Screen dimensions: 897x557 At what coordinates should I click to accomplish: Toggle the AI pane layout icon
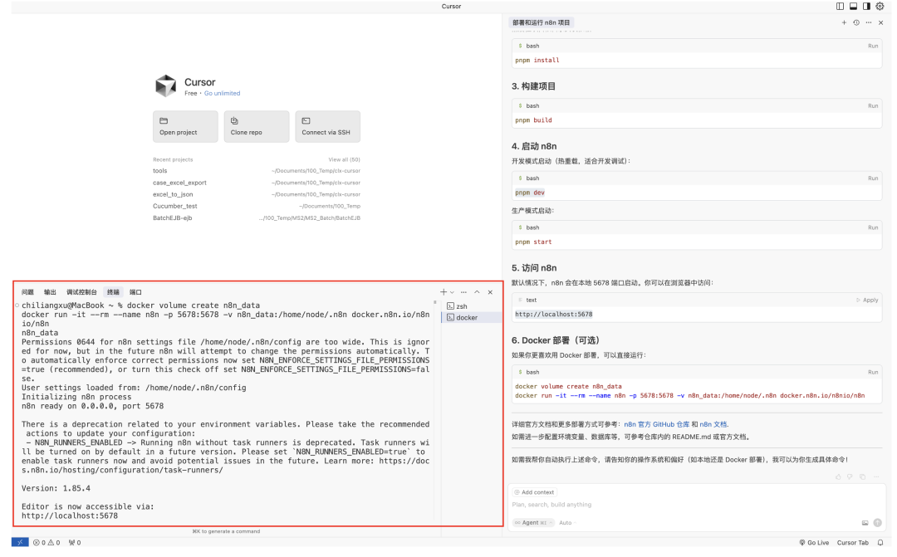point(866,7)
